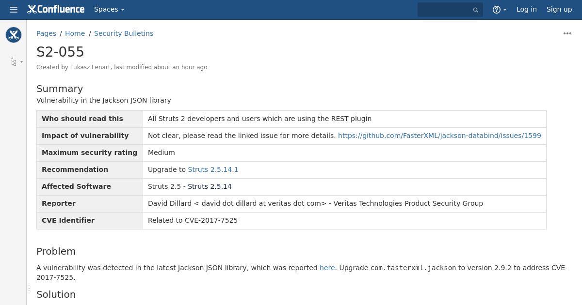Open the hamburger sidebar menu icon
582x305 pixels.
pos(14,10)
